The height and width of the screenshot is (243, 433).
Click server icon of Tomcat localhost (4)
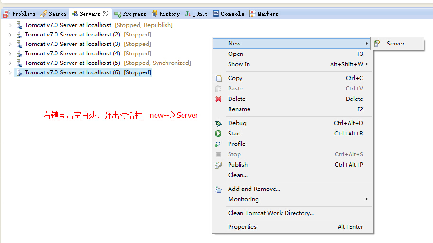[19, 54]
